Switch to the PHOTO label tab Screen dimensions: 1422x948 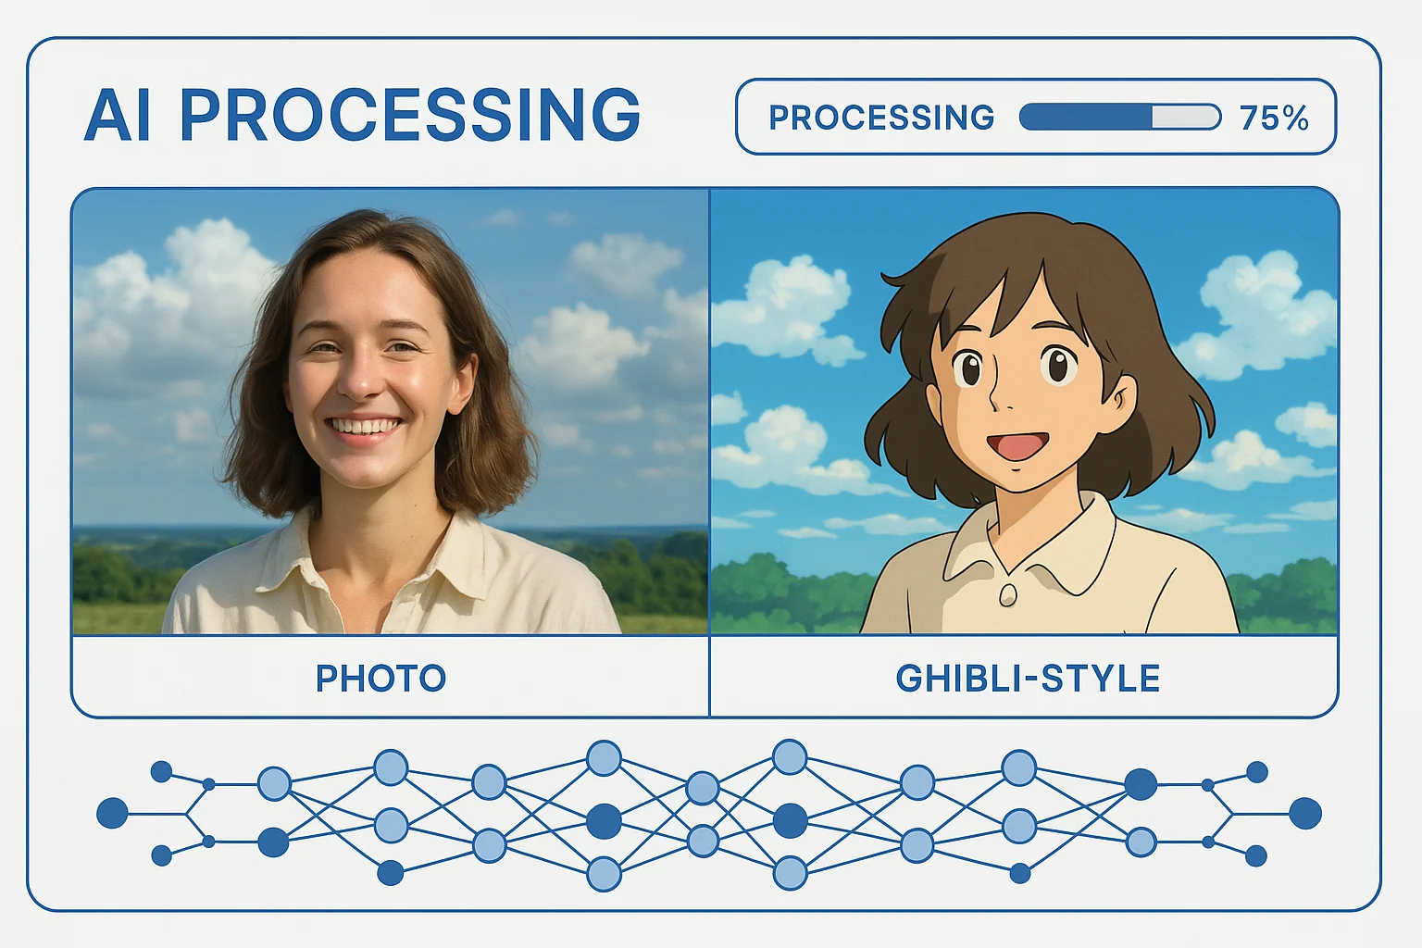[x=380, y=678]
